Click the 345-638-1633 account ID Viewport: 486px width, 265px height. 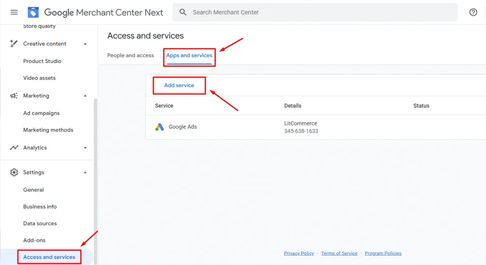(x=301, y=131)
